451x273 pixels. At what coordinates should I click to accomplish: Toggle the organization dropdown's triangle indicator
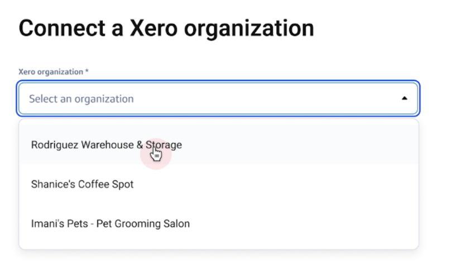(x=405, y=99)
